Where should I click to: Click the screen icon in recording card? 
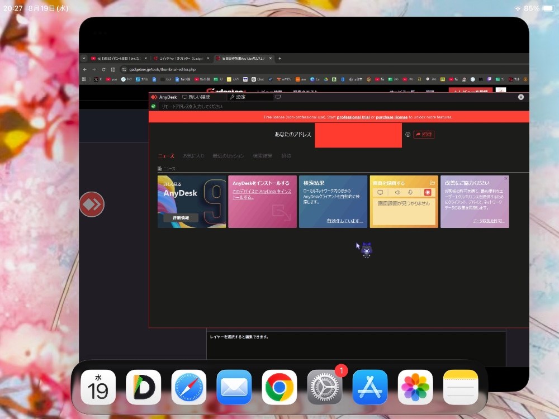(x=380, y=192)
